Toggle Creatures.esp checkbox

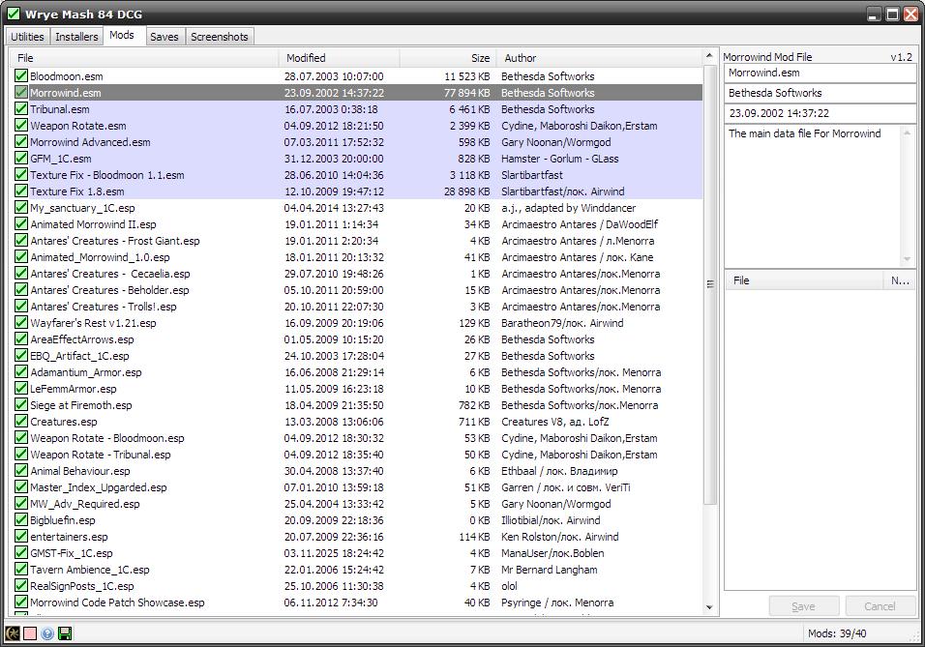point(21,421)
